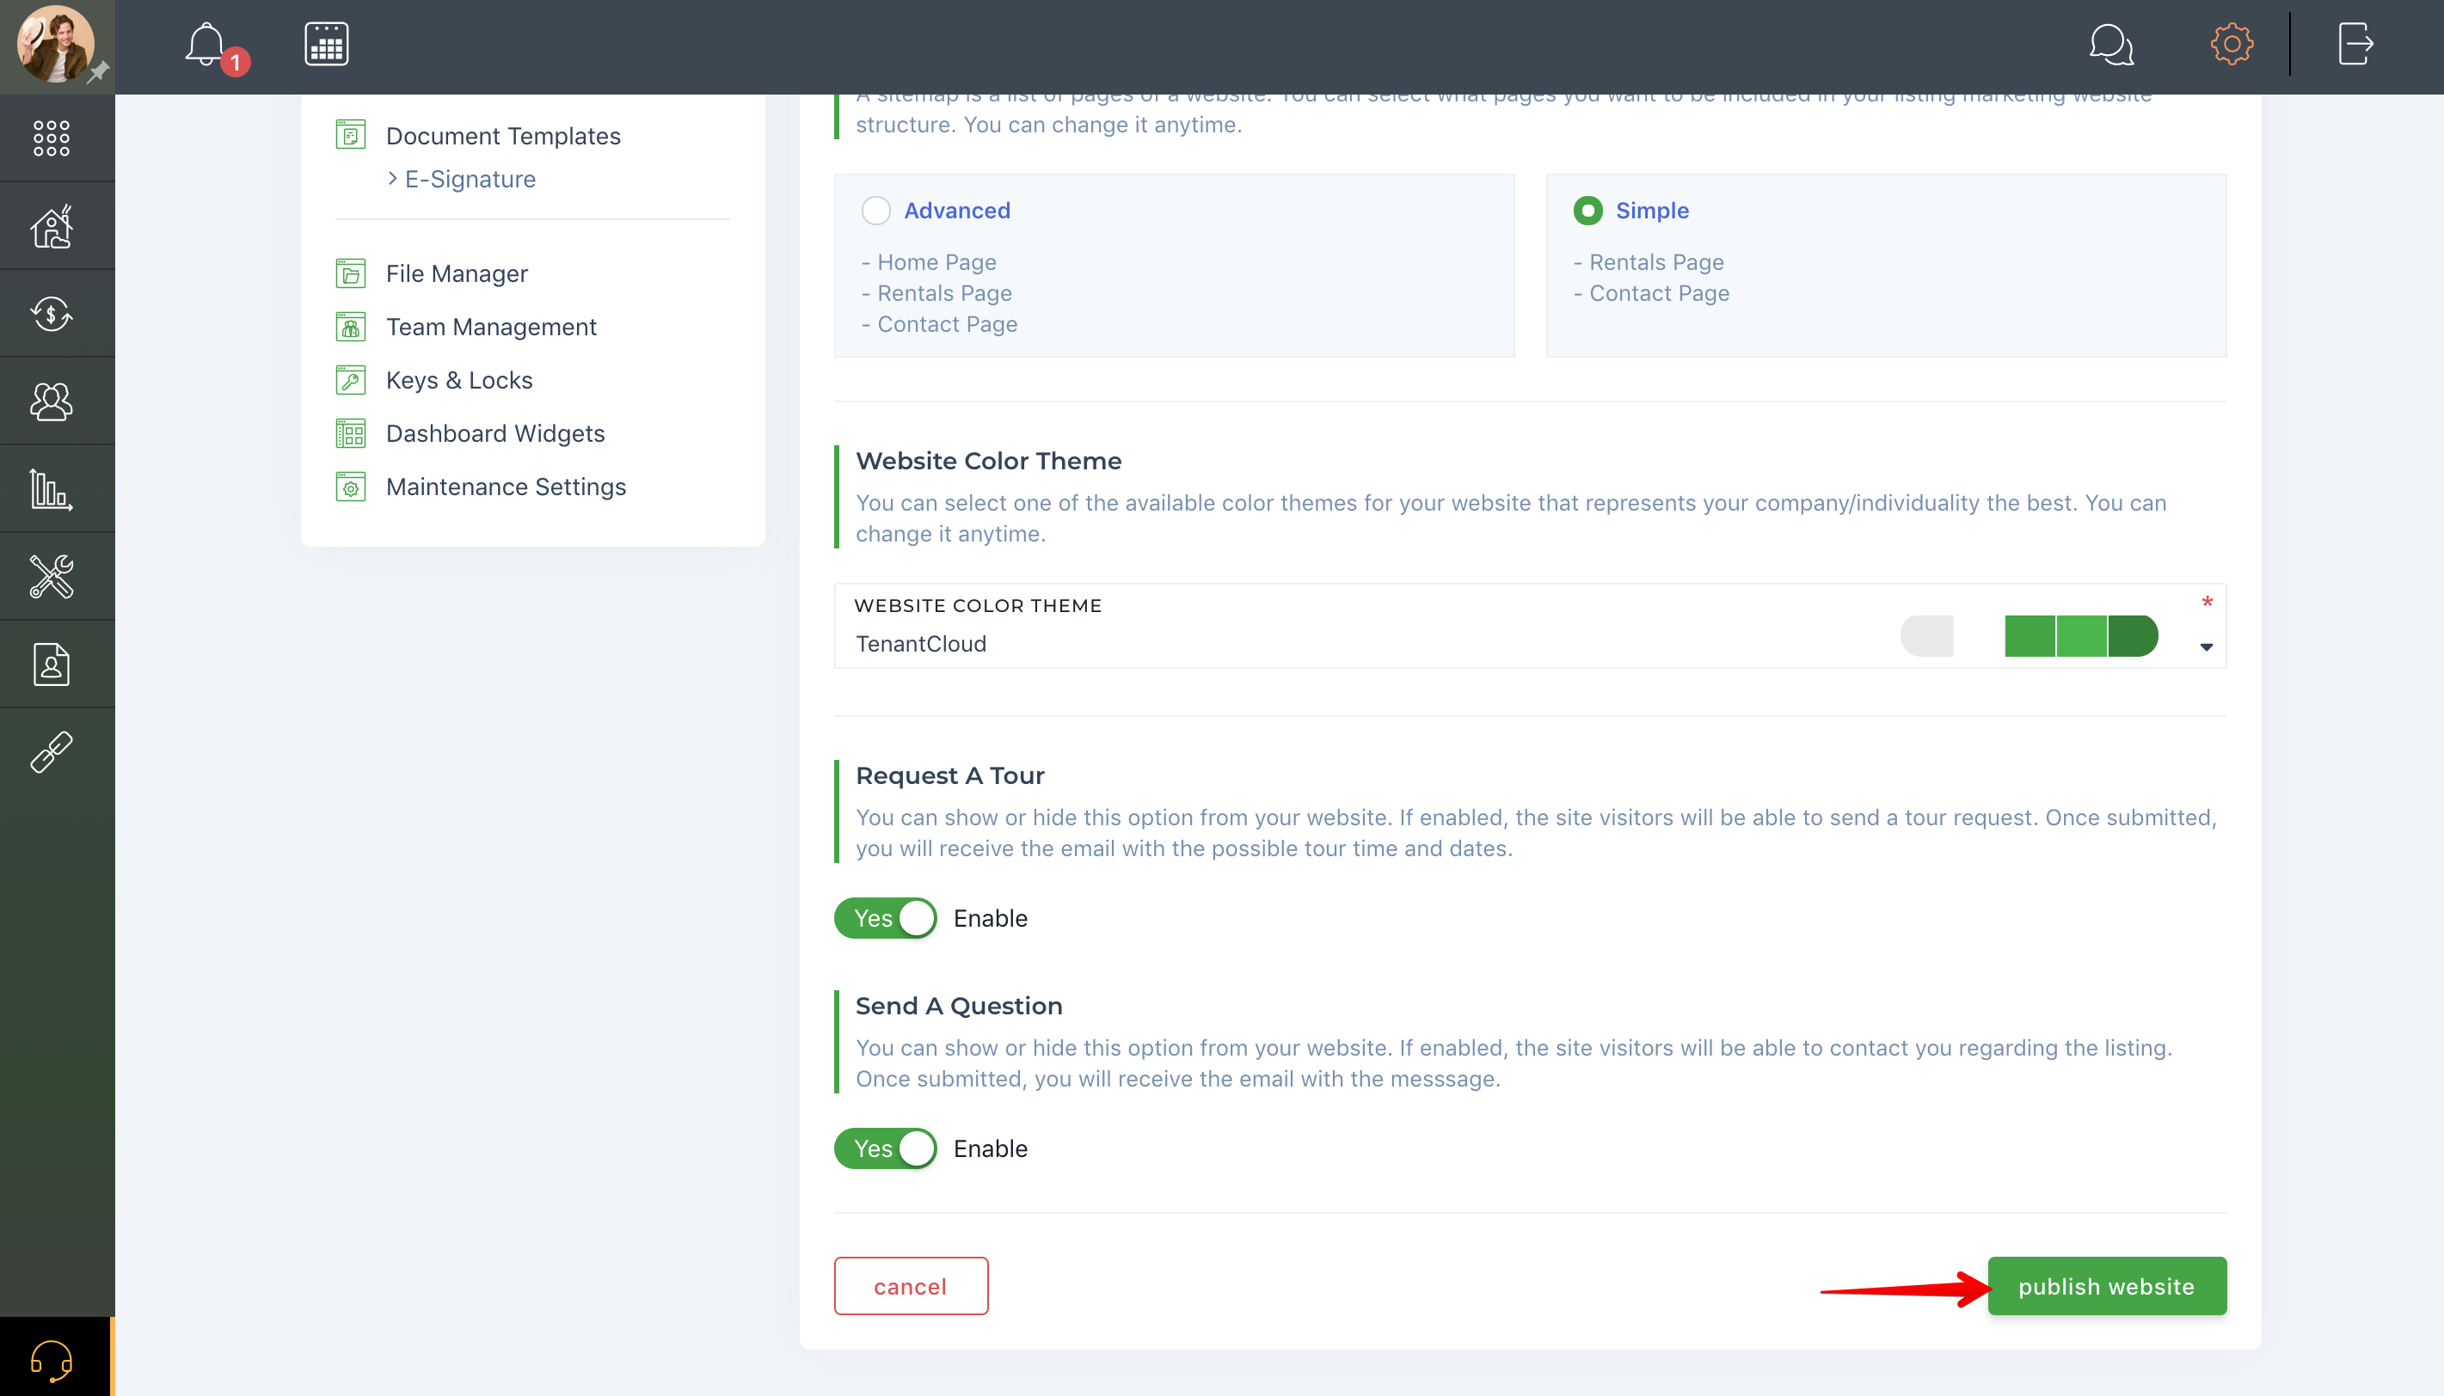
Task: Go to File Manager
Action: tap(457, 273)
